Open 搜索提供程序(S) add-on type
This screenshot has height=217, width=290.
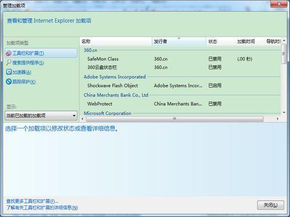click(x=28, y=62)
